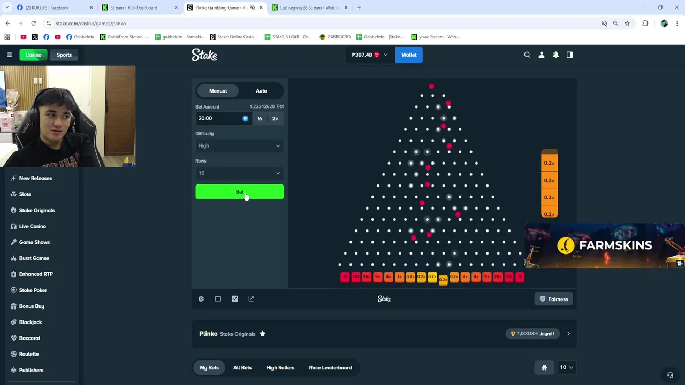The image size is (685, 385).
Task: Halve the bet amount with ½
Action: click(x=260, y=118)
